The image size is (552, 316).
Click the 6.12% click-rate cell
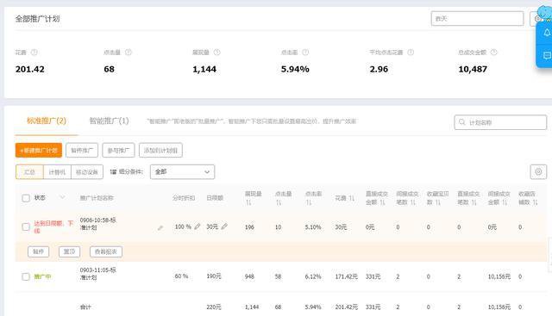click(313, 276)
